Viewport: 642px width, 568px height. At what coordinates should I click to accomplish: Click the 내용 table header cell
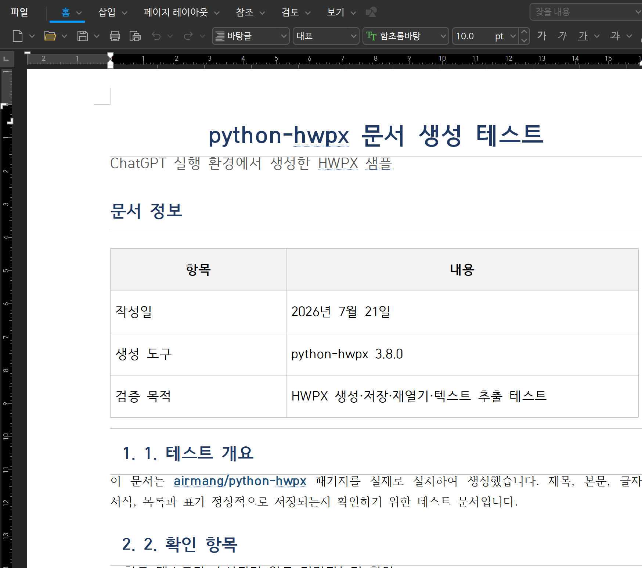462,270
